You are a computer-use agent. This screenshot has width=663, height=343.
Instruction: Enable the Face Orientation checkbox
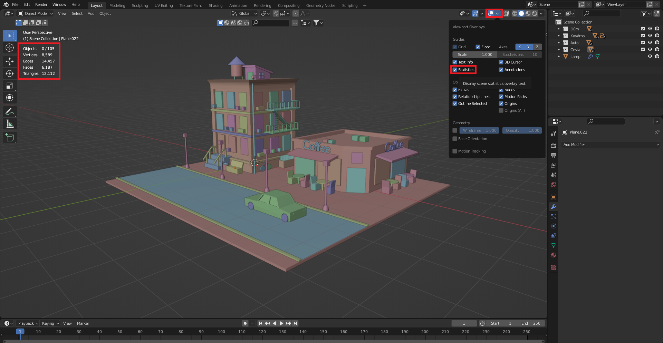point(455,139)
